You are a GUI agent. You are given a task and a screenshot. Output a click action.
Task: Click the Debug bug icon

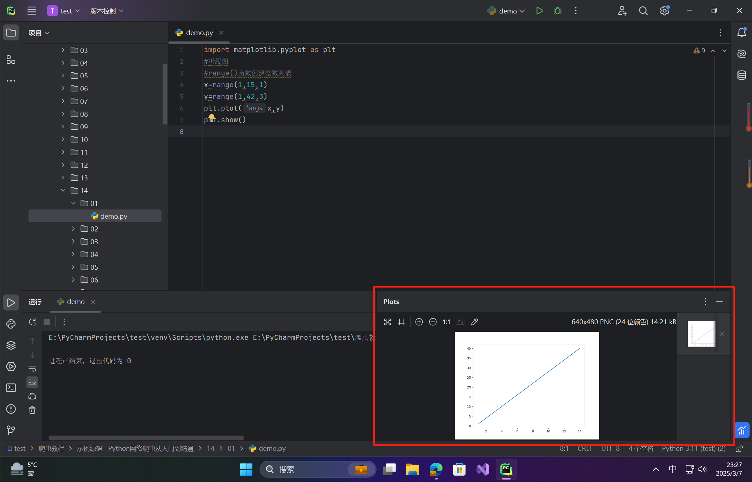click(557, 11)
